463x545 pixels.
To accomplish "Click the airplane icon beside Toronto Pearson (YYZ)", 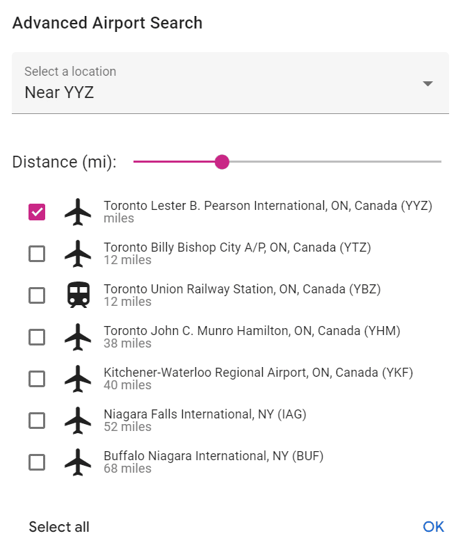I will point(78,212).
